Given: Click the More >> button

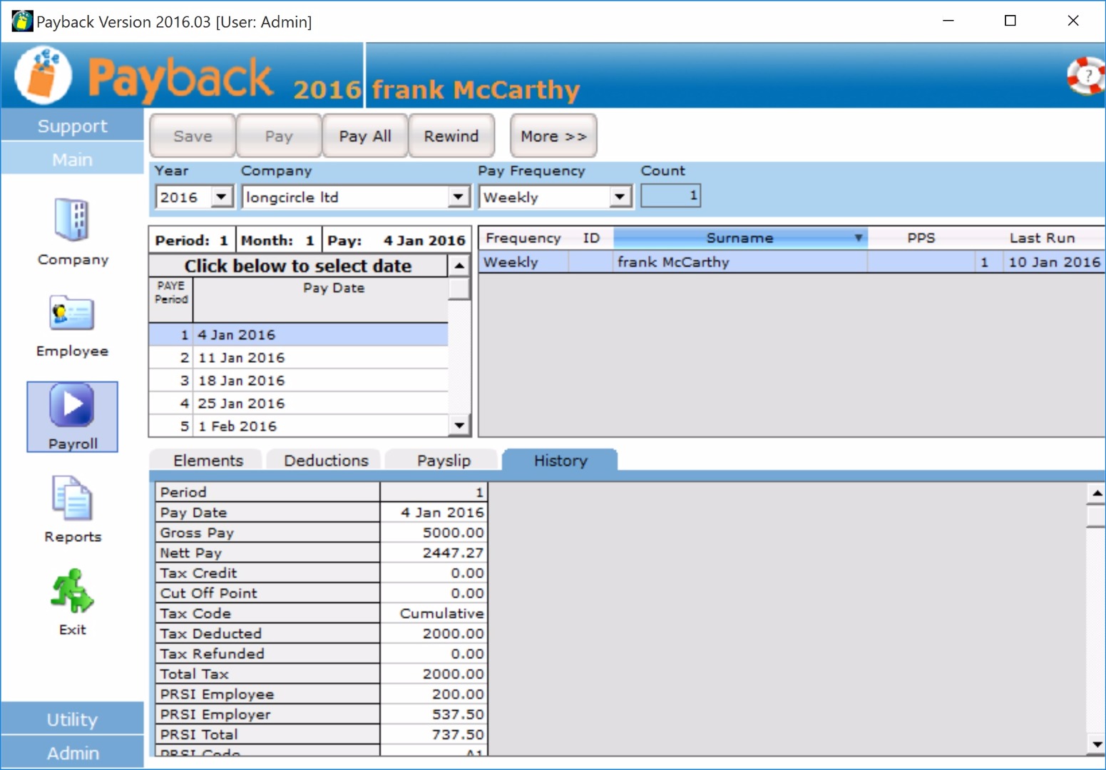Looking at the screenshot, I should (x=553, y=136).
